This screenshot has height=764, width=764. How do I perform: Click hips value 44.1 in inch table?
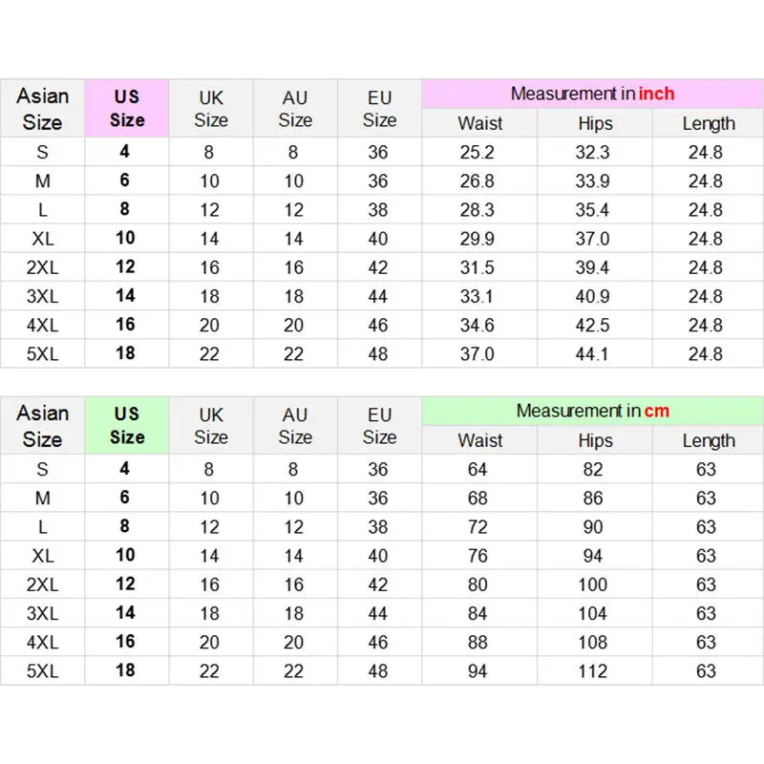[x=592, y=353]
